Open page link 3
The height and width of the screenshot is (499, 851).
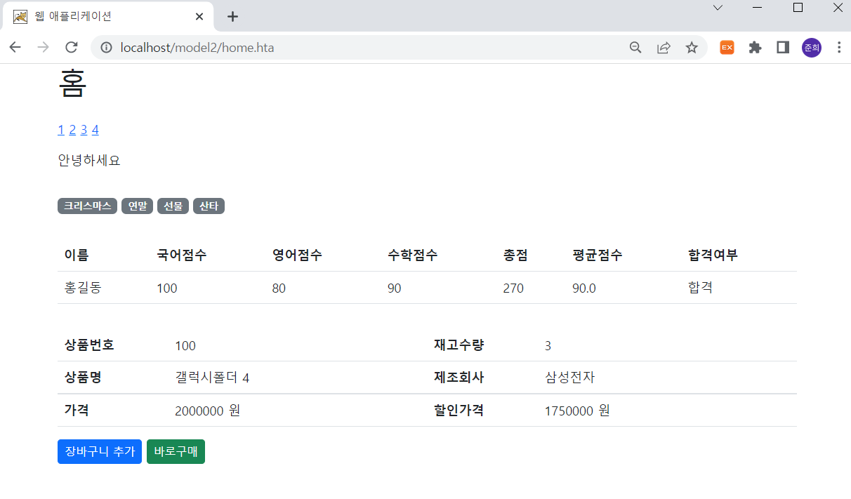coord(84,130)
